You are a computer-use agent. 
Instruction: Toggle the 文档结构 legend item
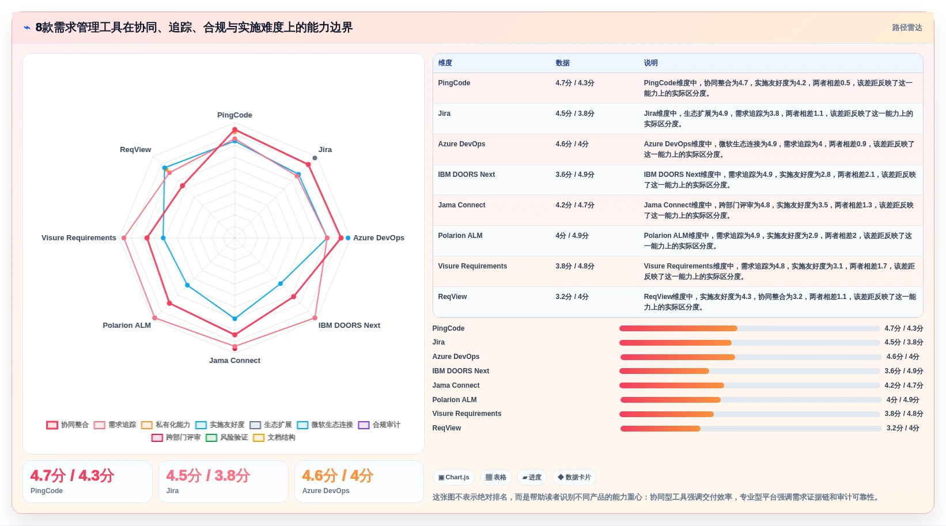(274, 437)
